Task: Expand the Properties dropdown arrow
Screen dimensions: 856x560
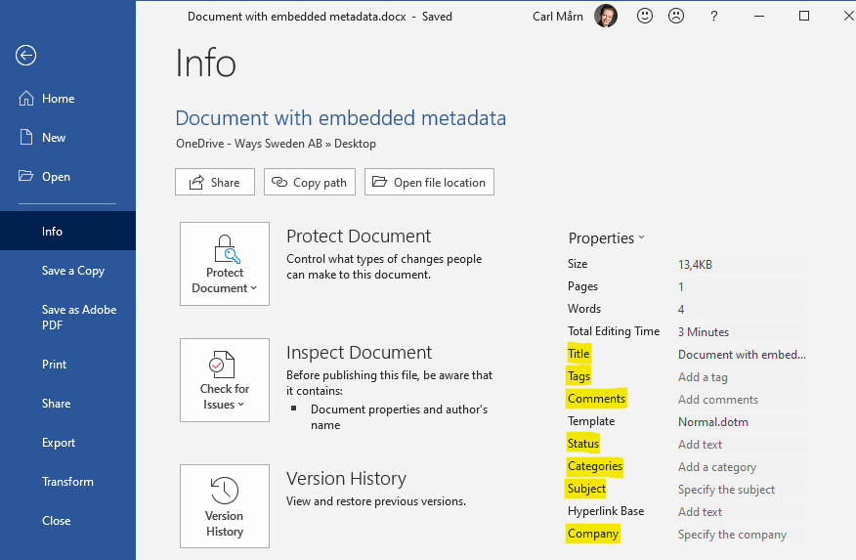Action: click(x=642, y=237)
